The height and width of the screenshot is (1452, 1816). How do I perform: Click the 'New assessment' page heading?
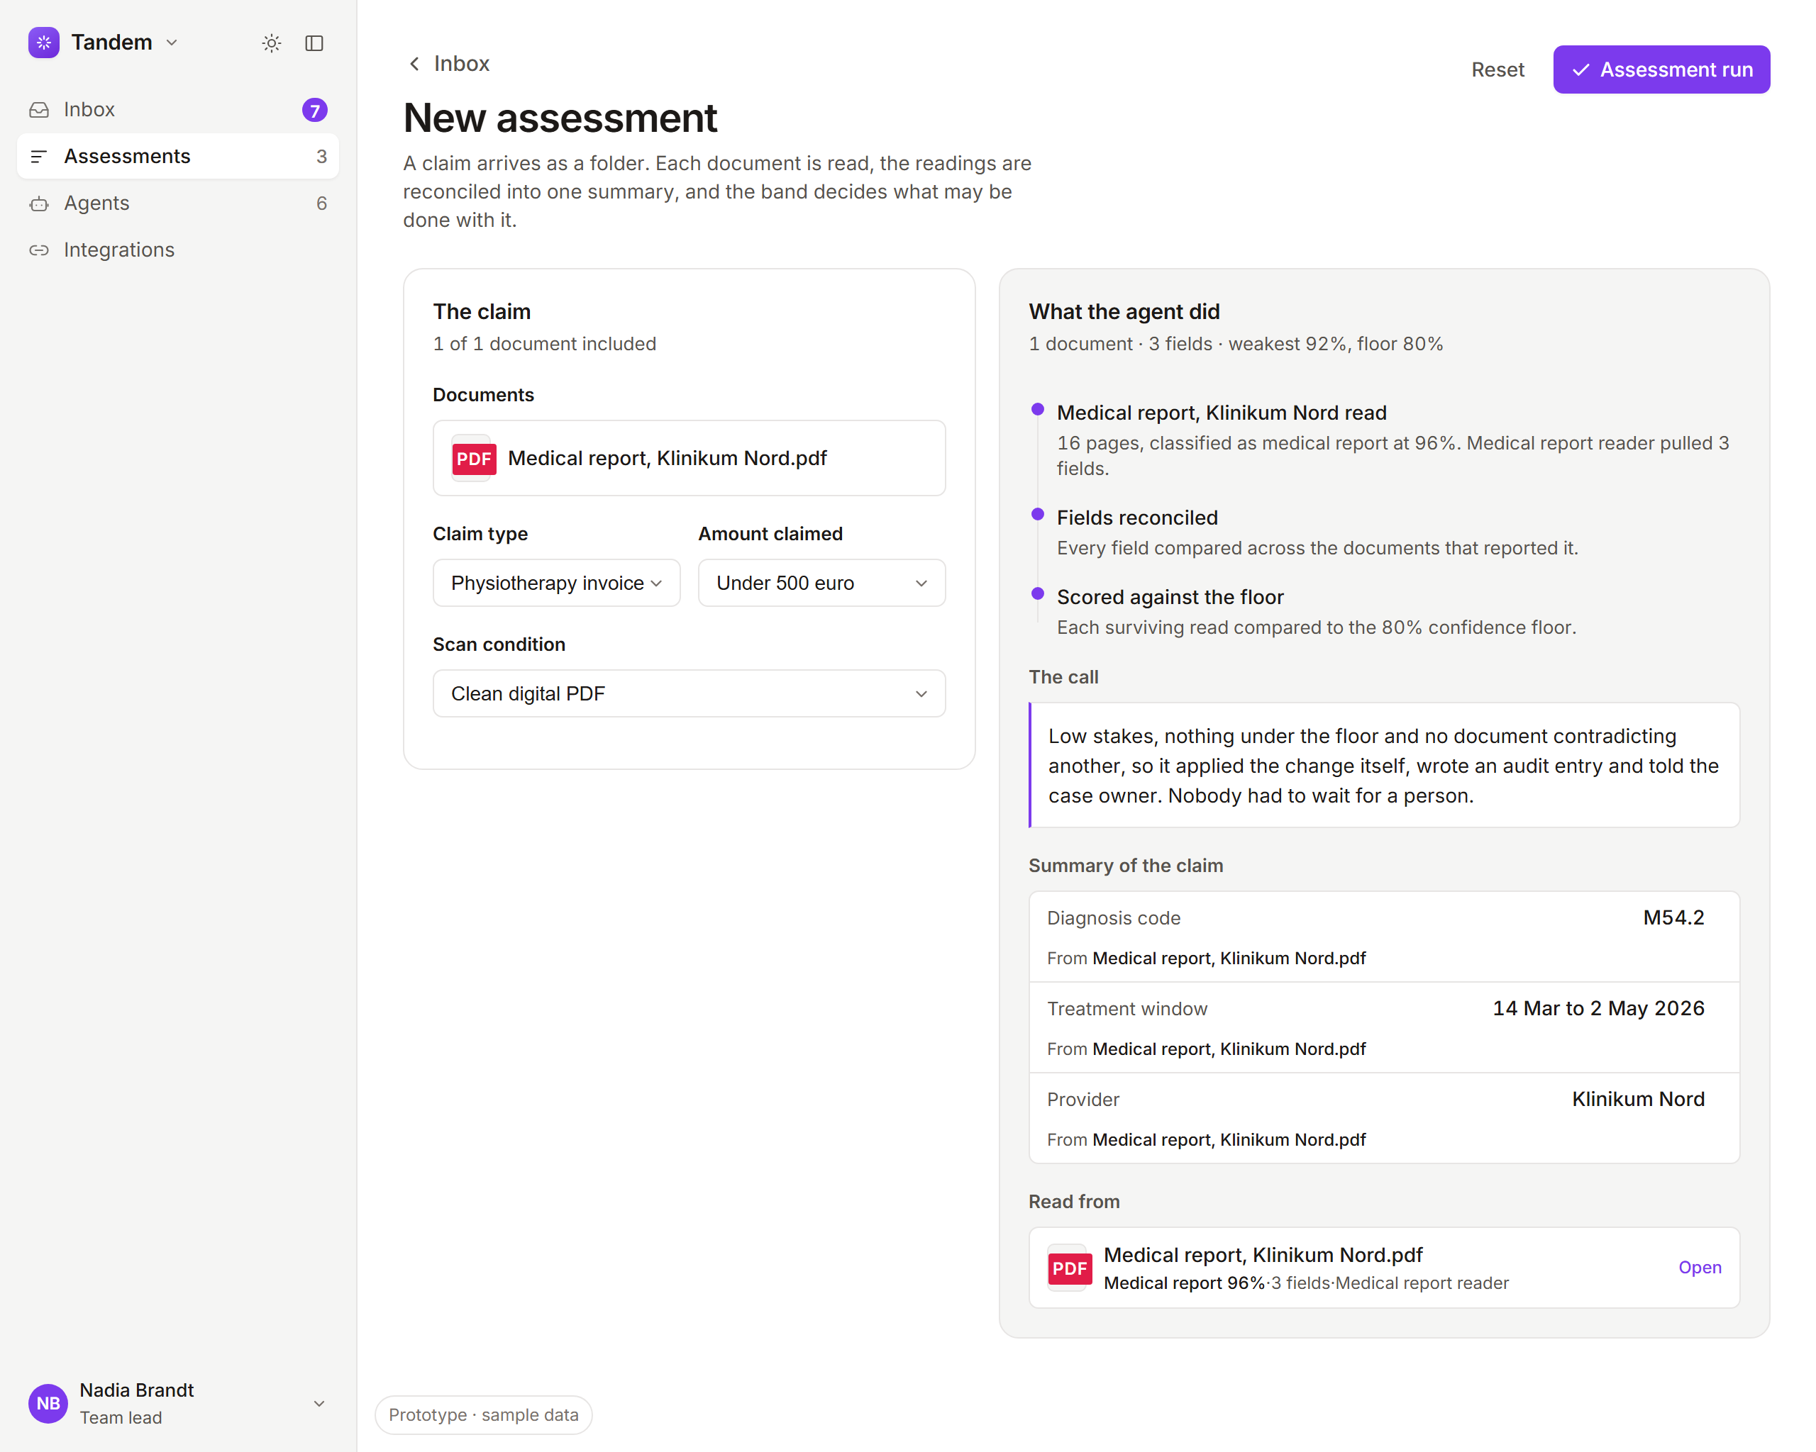point(560,118)
